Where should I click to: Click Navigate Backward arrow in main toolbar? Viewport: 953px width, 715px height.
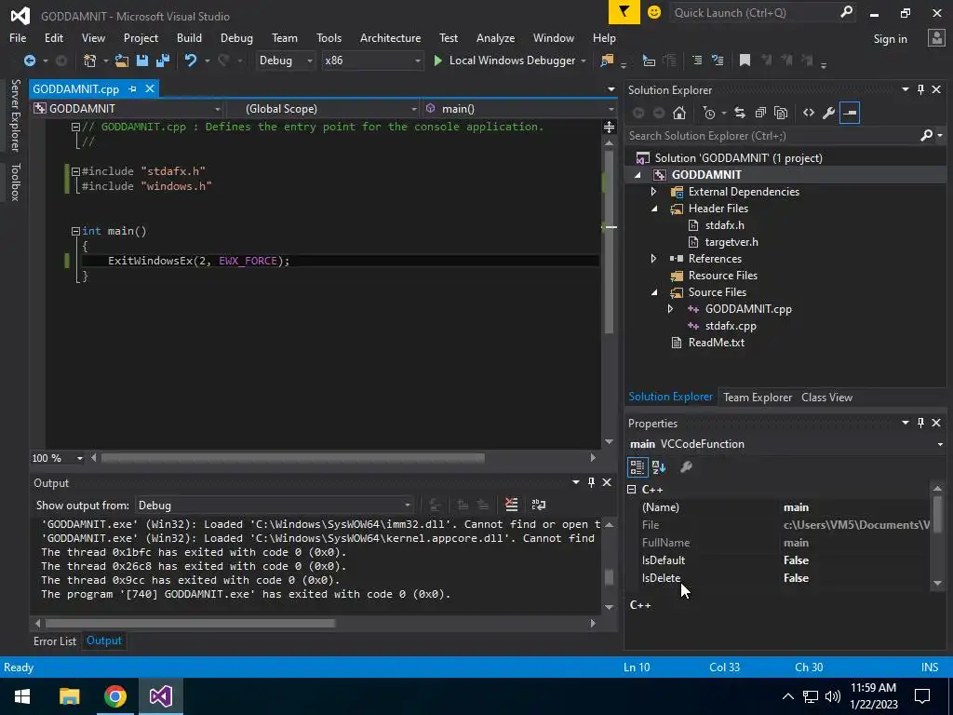pos(29,61)
